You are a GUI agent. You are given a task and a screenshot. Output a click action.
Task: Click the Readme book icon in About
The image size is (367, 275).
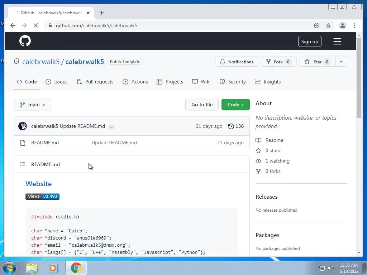coord(258,140)
